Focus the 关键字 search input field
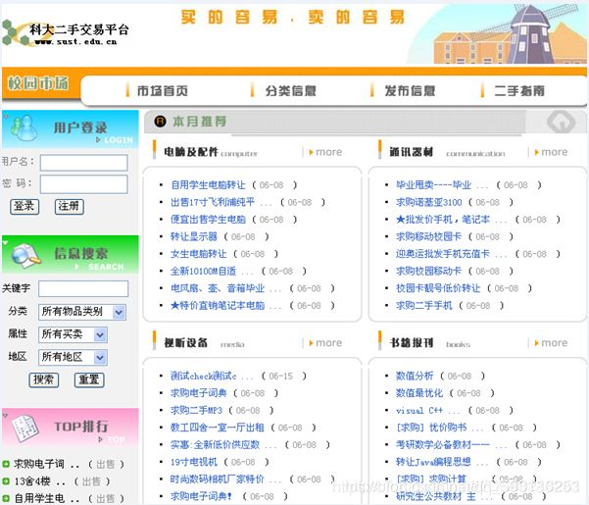 (83, 288)
